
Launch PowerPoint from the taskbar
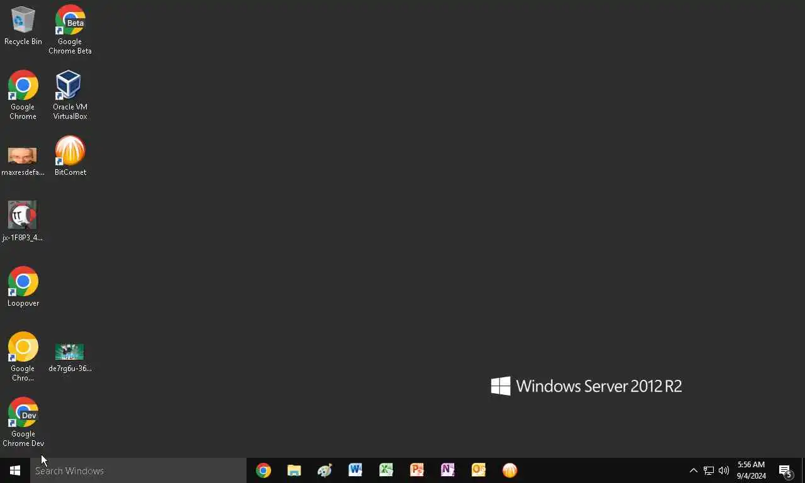point(417,470)
